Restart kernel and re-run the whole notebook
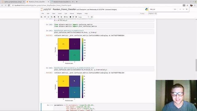The image size is (197, 111). [x=76, y=17]
